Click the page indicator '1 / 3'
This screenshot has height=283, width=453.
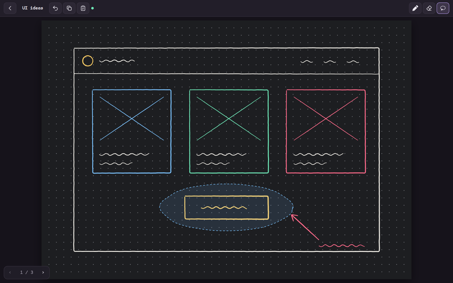pos(27,273)
